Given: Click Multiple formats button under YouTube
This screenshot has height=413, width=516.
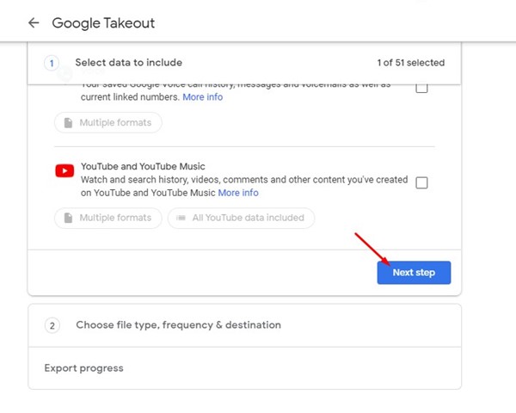Looking at the screenshot, I should [108, 218].
